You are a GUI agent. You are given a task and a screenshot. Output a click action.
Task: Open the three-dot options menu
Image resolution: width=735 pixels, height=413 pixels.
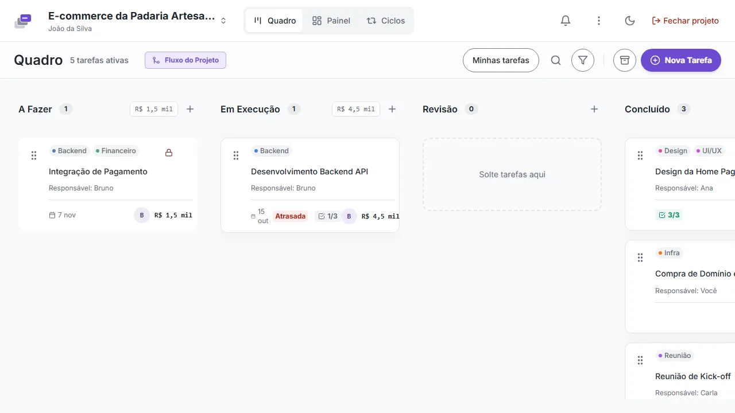(599, 21)
